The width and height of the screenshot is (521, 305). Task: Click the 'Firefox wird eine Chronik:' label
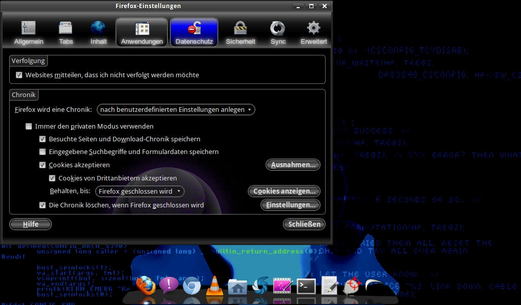(x=53, y=109)
